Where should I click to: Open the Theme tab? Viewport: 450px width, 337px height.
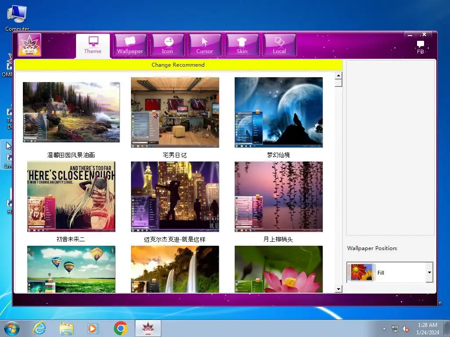[x=93, y=46]
